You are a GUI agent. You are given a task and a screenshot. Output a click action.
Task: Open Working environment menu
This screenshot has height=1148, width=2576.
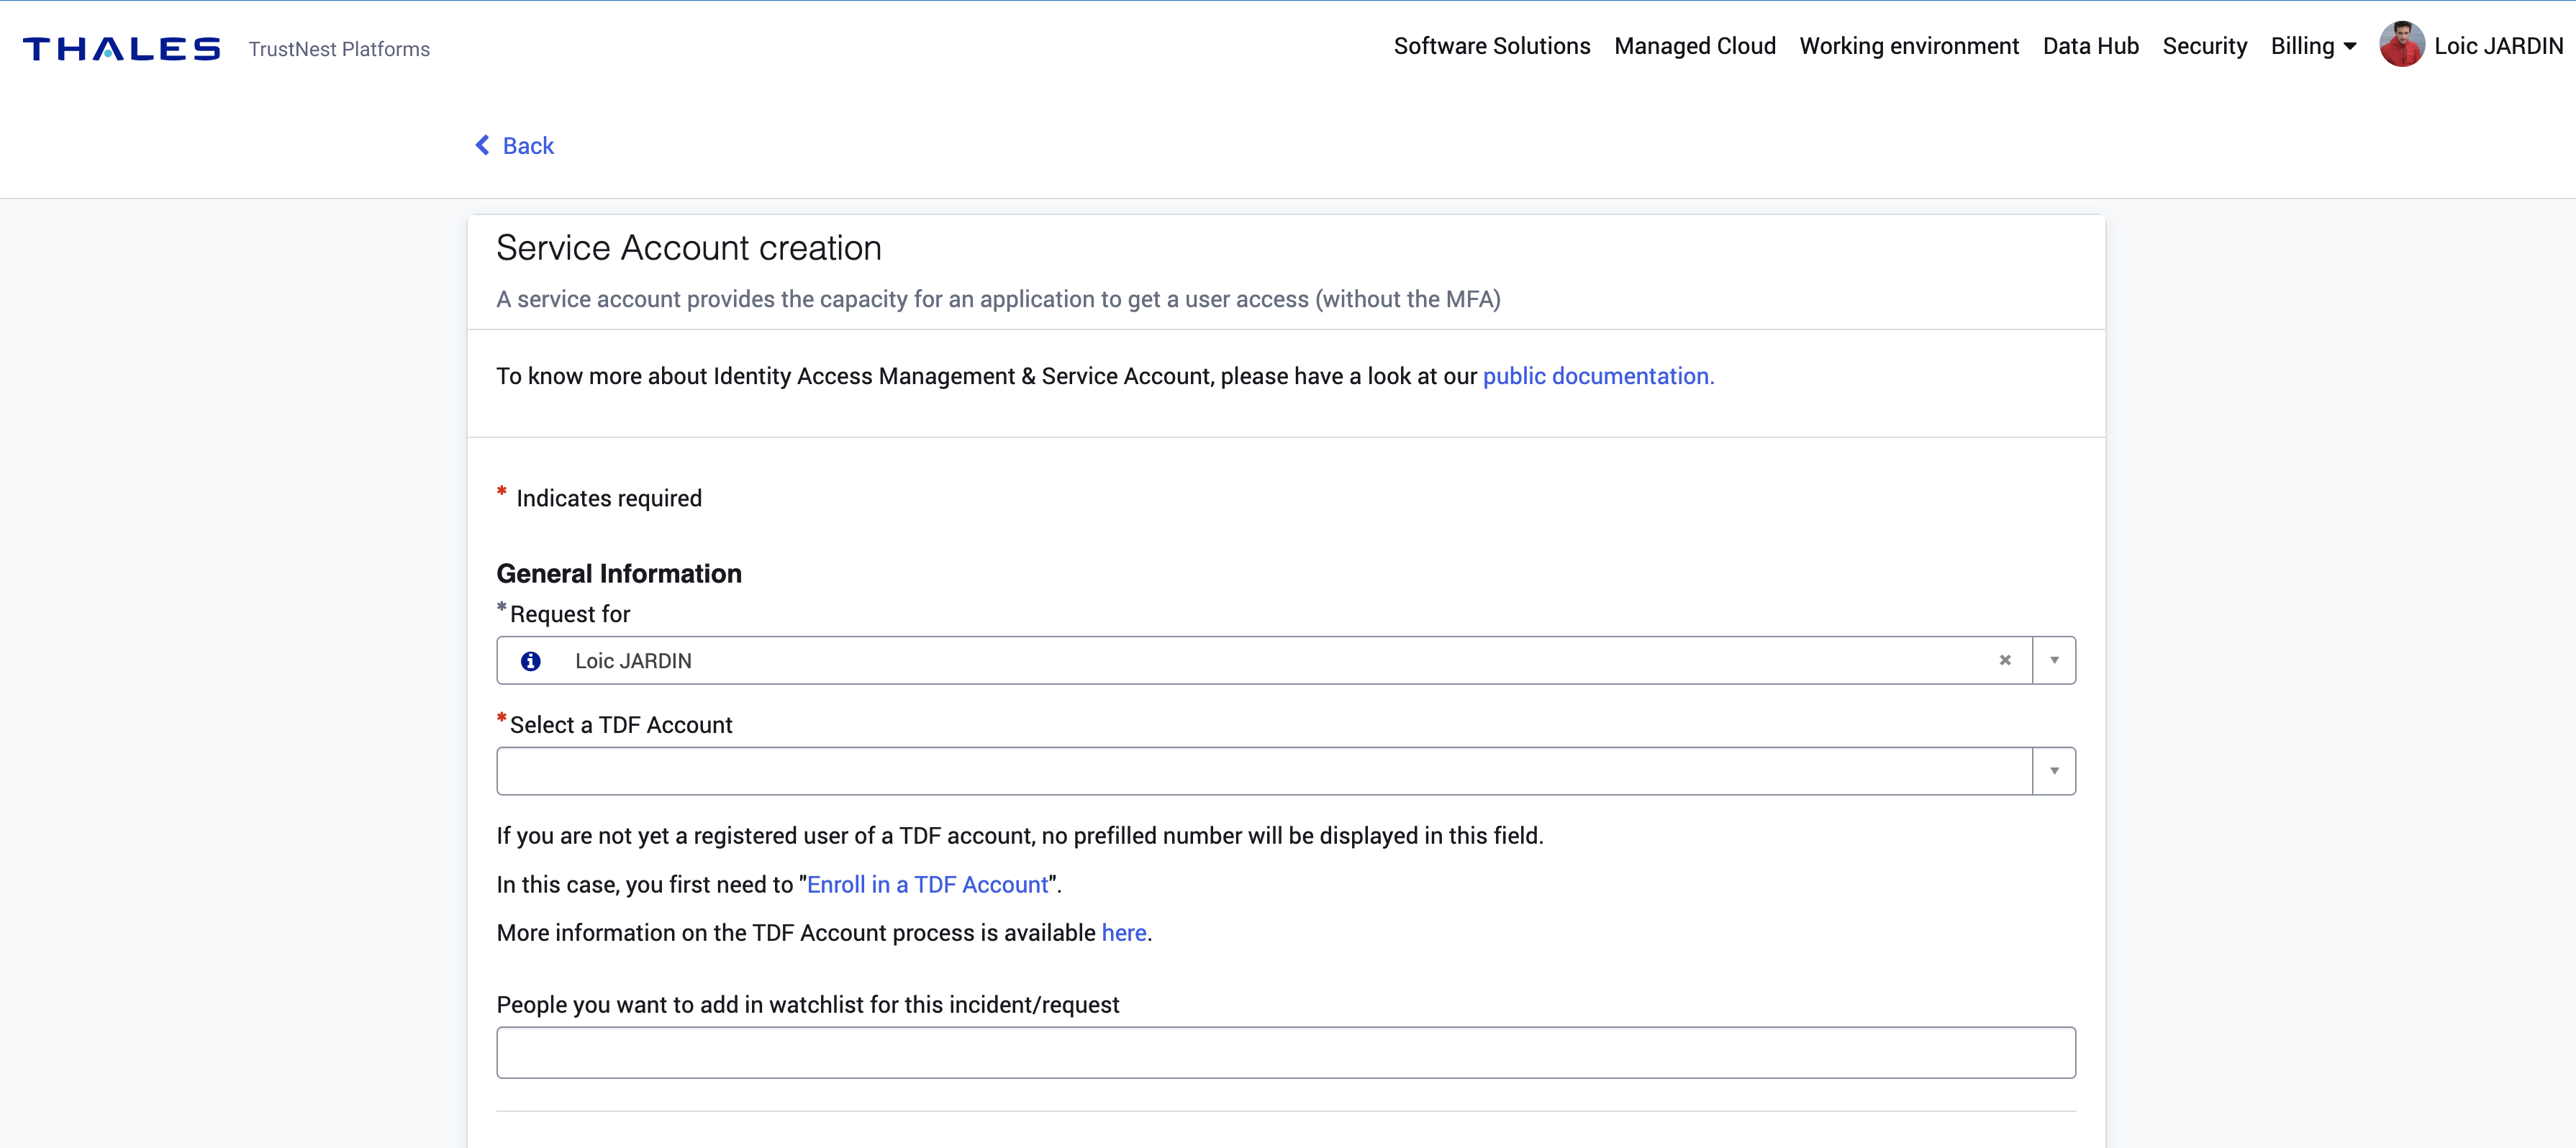[x=1909, y=46]
